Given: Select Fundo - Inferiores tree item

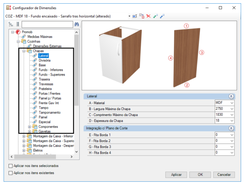Looking at the screenshot, I should click(x=51, y=70).
